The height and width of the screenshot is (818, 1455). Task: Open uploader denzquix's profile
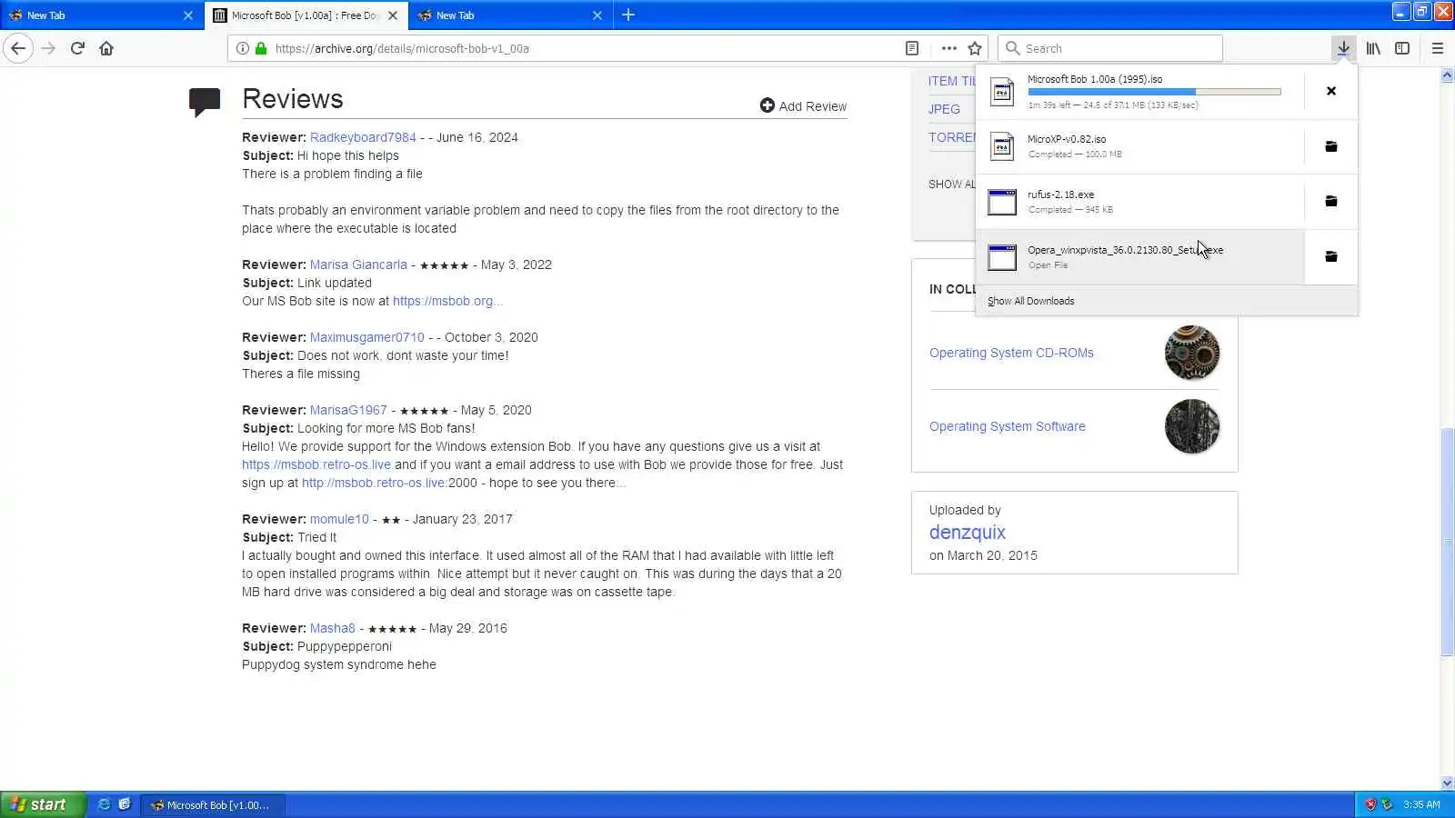(x=968, y=533)
